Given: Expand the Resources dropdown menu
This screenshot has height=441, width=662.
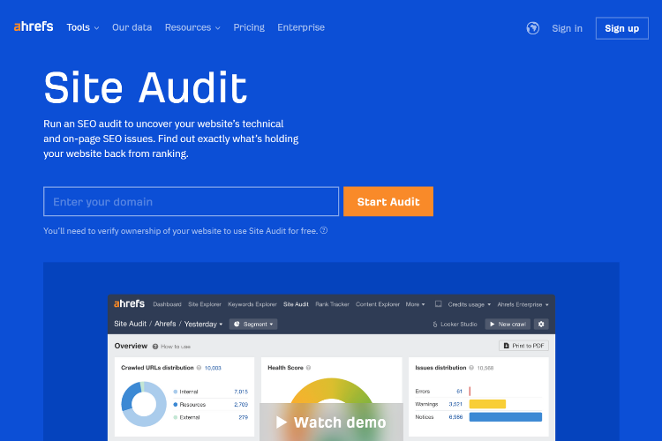Looking at the screenshot, I should pyautogui.click(x=192, y=27).
